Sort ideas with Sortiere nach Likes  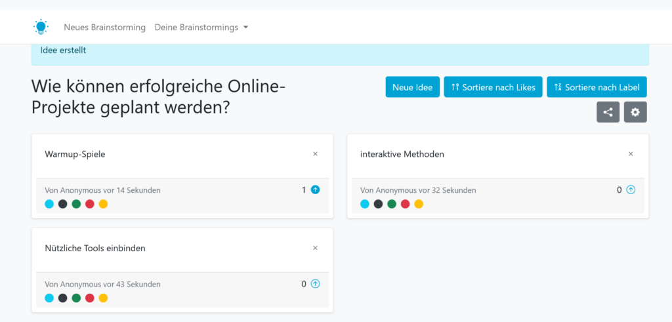[x=493, y=87]
